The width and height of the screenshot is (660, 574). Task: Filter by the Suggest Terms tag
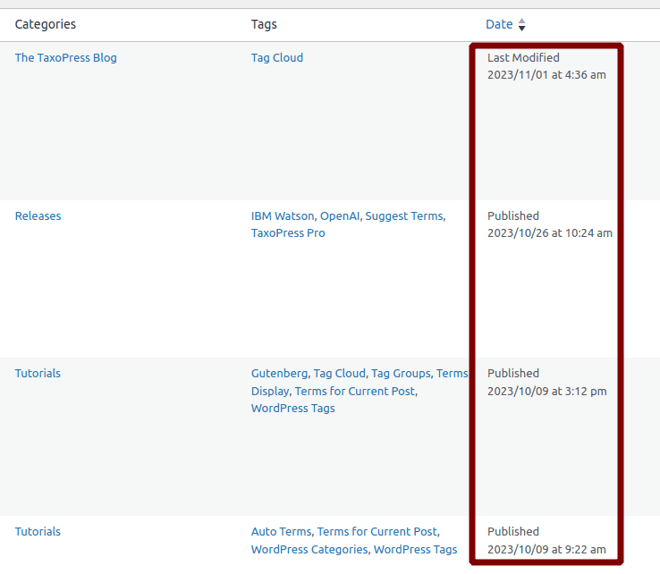(x=404, y=215)
